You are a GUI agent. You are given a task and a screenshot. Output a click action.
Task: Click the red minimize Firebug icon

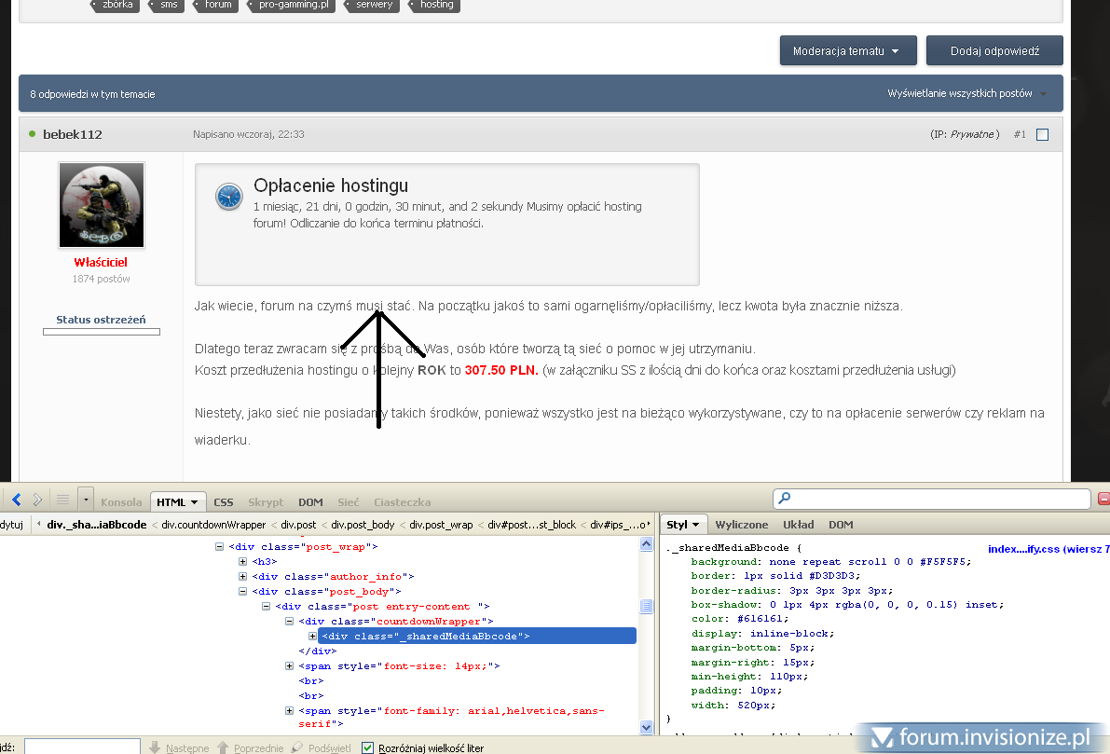pyautogui.click(x=1104, y=500)
